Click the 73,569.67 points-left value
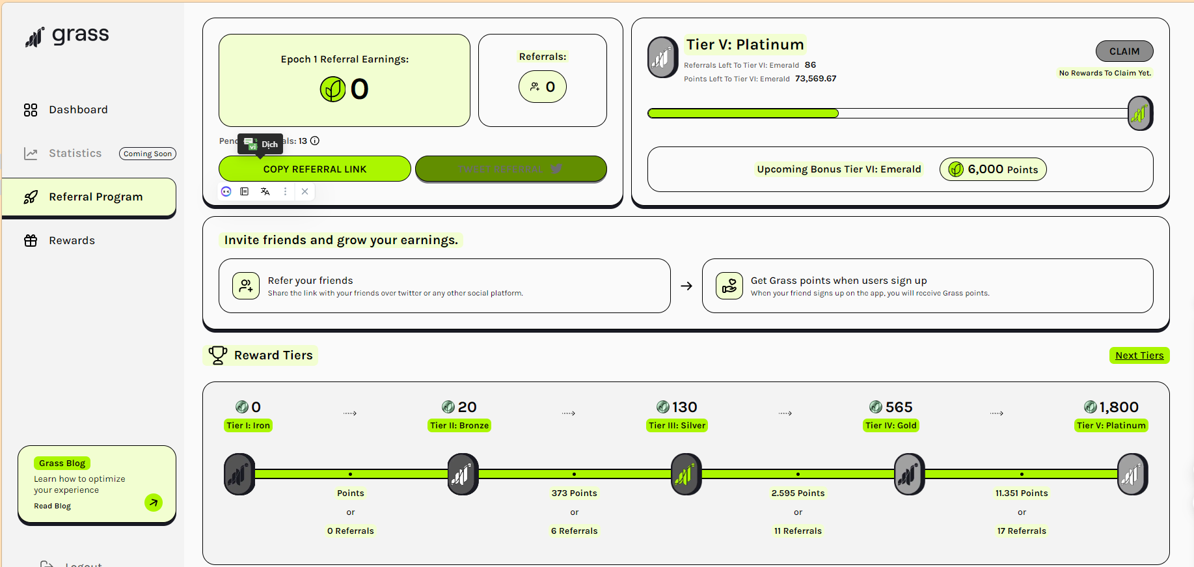1194x567 pixels. tap(815, 79)
